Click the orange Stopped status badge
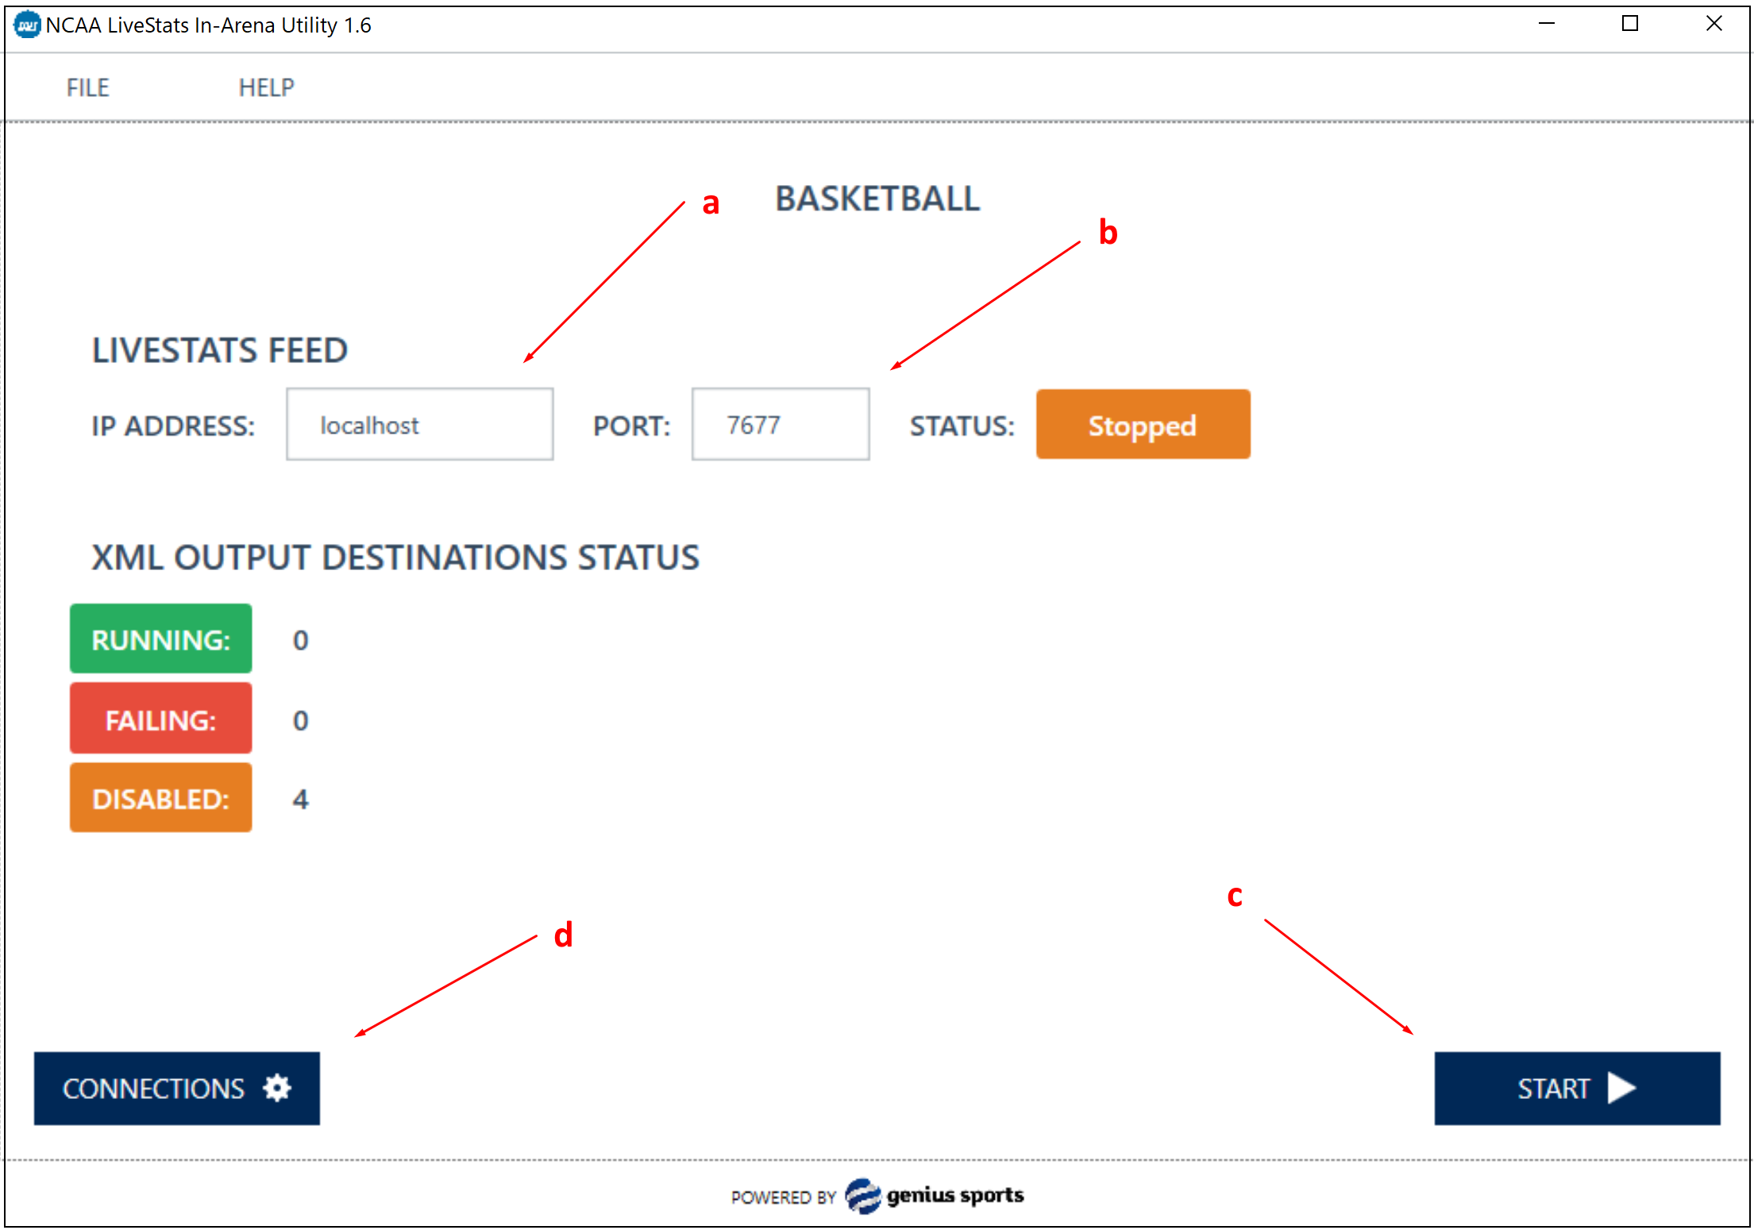The height and width of the screenshot is (1230, 1754). [x=1142, y=425]
